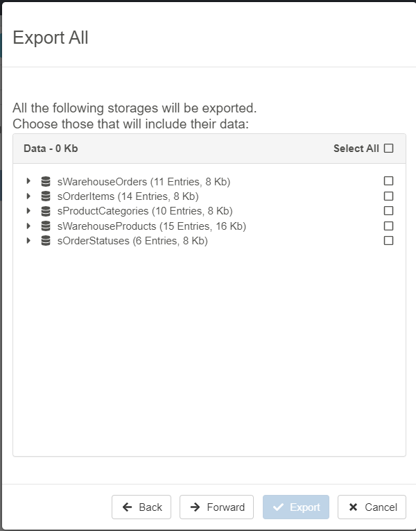
Task: Click the sProductCategories database icon
Action: click(46, 211)
